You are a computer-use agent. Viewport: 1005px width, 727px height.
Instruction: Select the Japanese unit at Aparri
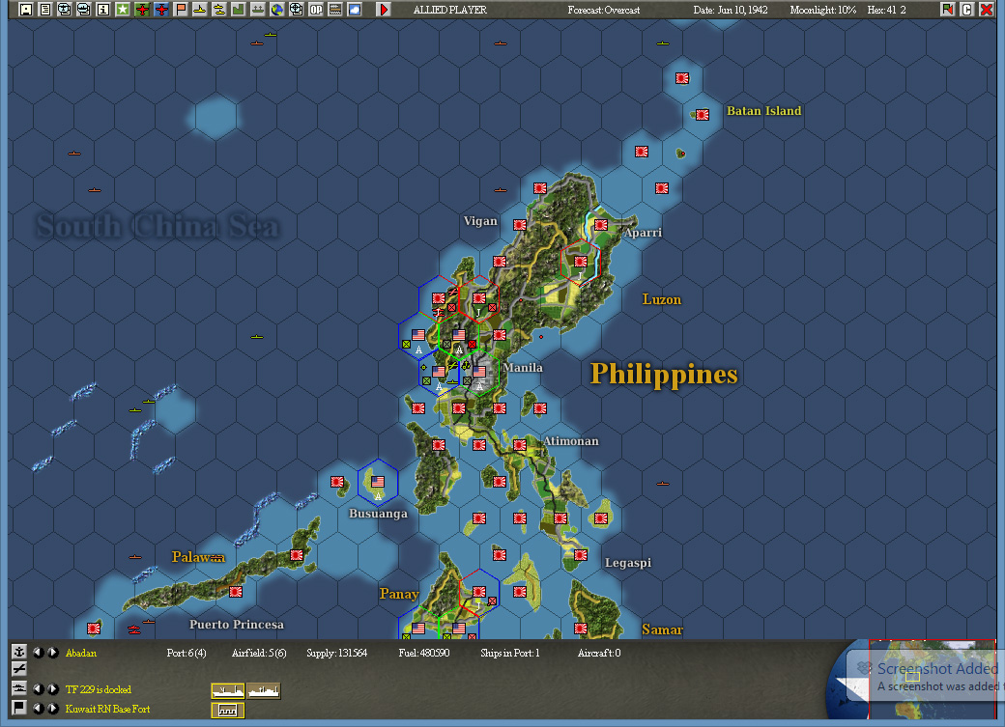(600, 225)
